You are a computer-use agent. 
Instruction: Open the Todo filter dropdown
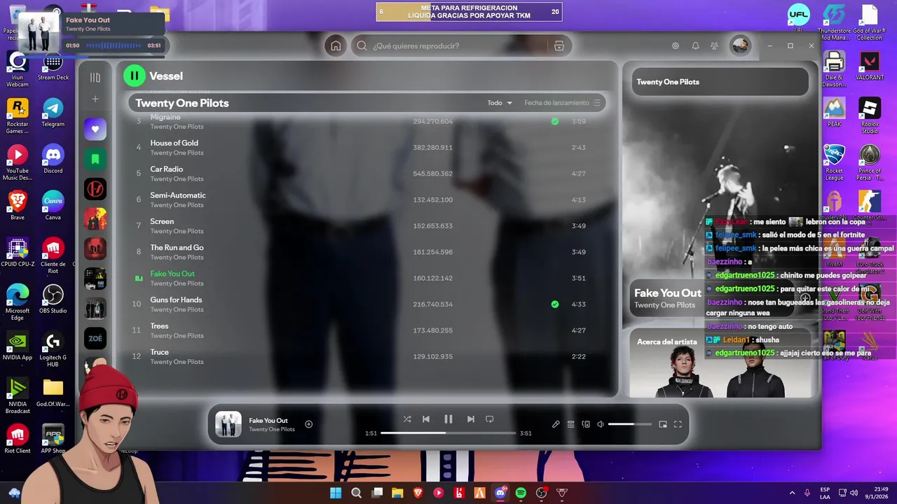pyautogui.click(x=500, y=103)
